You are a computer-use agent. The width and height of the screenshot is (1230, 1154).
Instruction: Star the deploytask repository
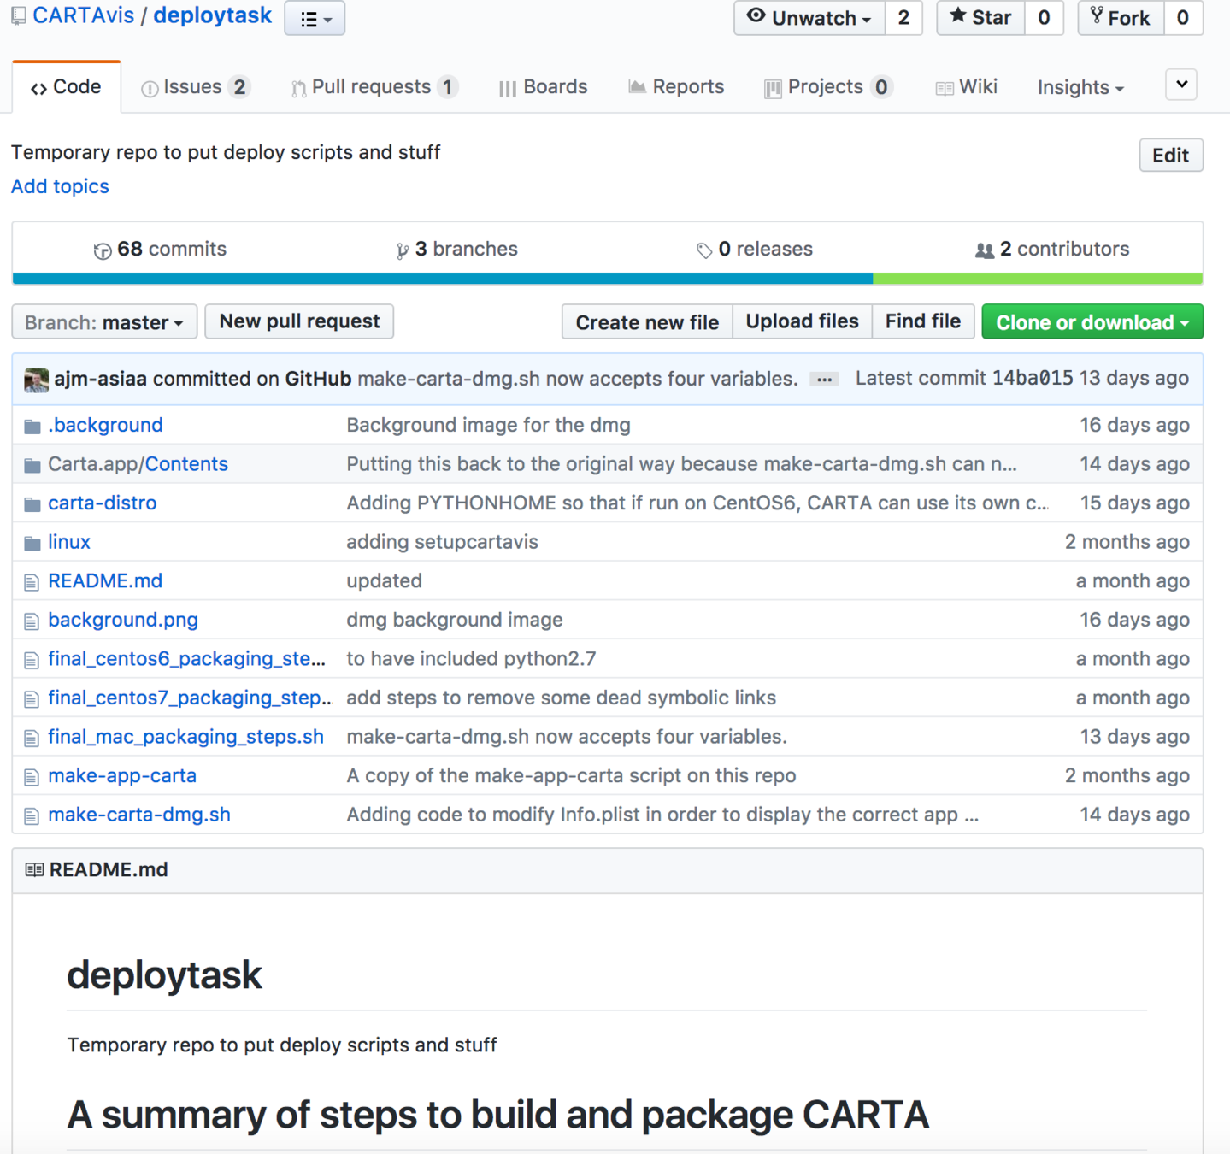pyautogui.click(x=980, y=18)
